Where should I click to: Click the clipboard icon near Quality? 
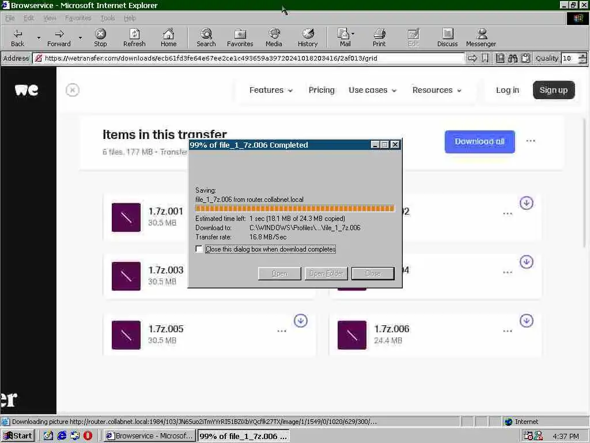525,58
